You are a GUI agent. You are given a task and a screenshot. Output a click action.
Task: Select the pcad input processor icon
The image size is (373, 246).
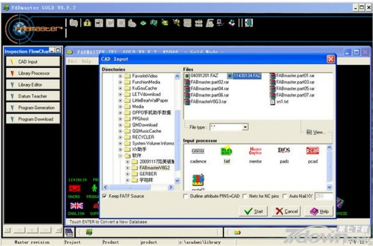coord(312,151)
